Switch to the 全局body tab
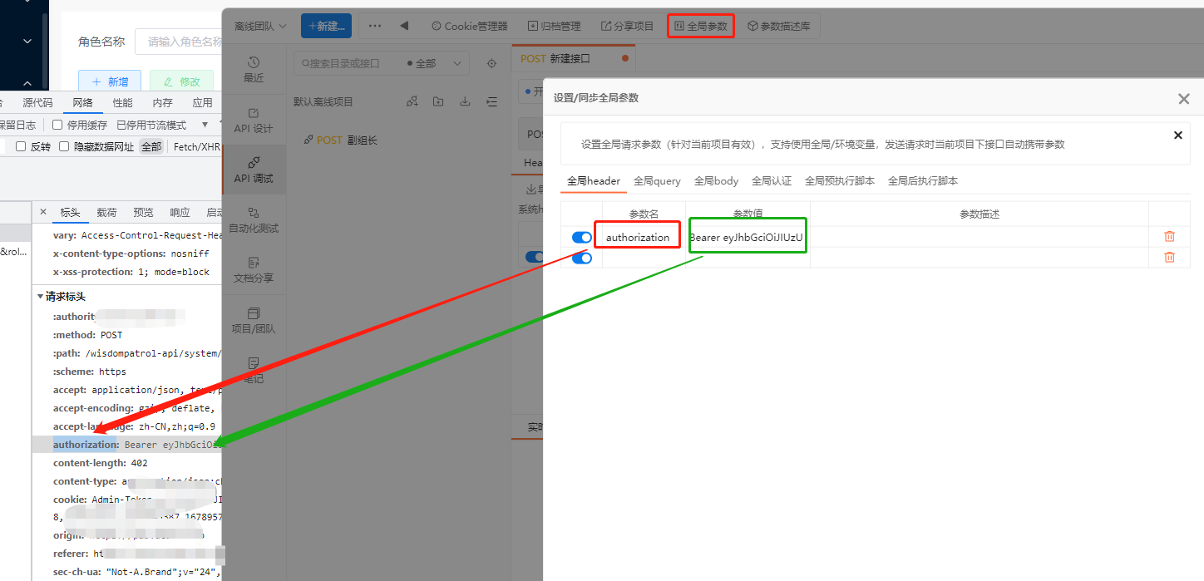This screenshot has height=581, width=1204. click(x=716, y=180)
